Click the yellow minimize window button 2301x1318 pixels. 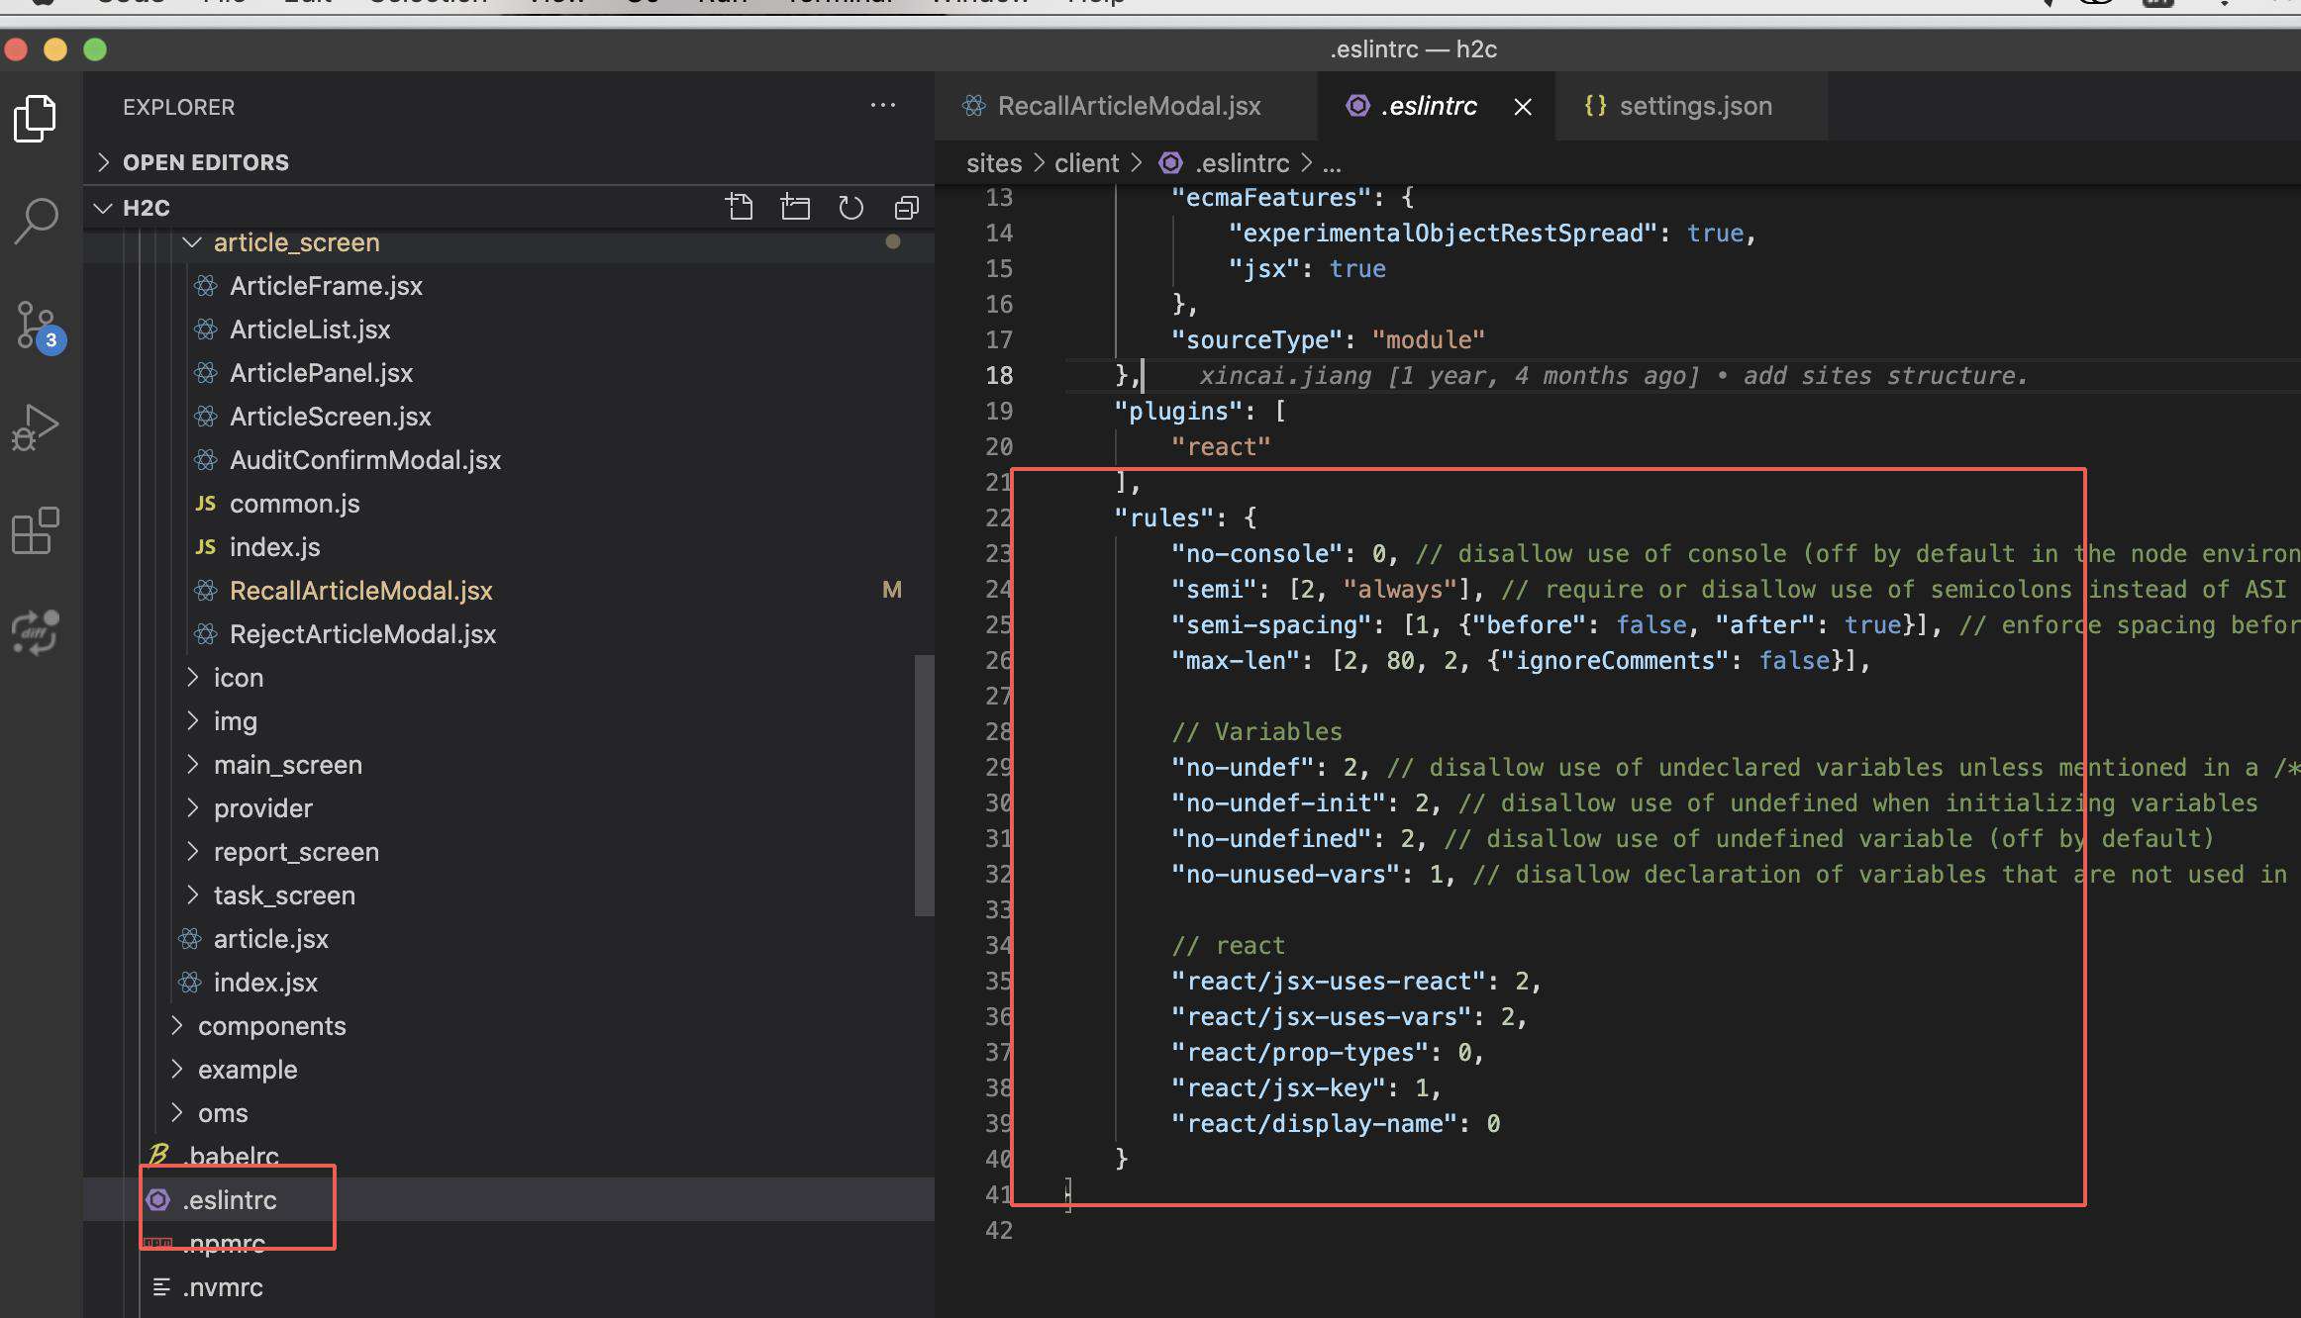[x=55, y=49]
